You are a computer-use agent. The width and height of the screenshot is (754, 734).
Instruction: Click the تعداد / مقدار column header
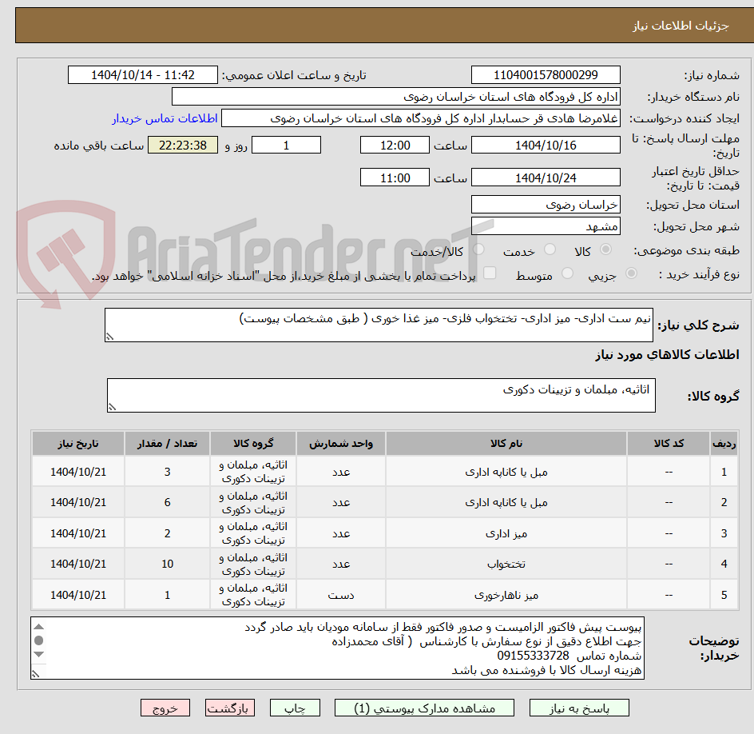(x=168, y=443)
